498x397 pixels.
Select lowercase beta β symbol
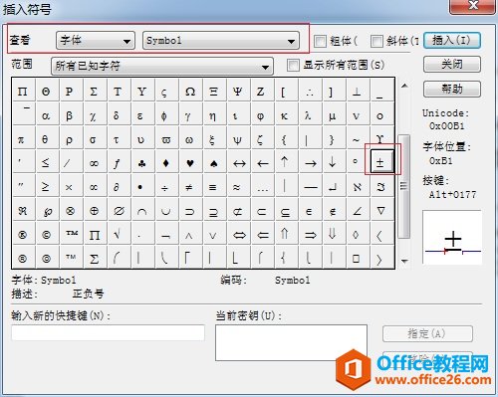[x=70, y=114]
